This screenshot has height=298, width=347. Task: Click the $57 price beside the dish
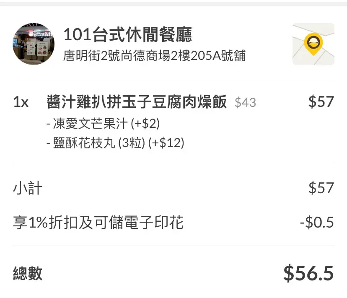coord(321,102)
